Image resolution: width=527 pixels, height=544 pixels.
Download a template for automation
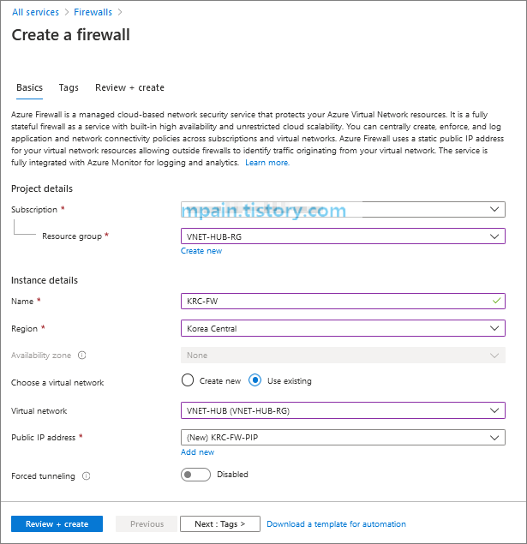pos(336,524)
